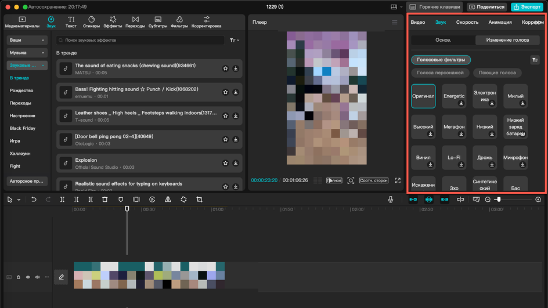This screenshot has width=548, height=308.
Task: Select the Поющие голоса chip
Action: (497, 73)
